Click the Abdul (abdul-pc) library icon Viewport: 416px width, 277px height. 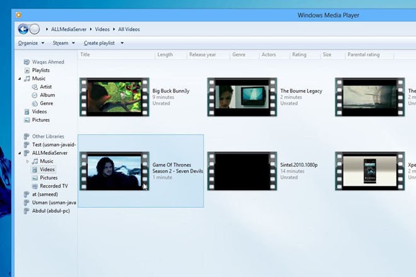[26, 211]
